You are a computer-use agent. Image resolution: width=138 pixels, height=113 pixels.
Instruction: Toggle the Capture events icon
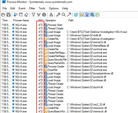[x=16, y=15]
